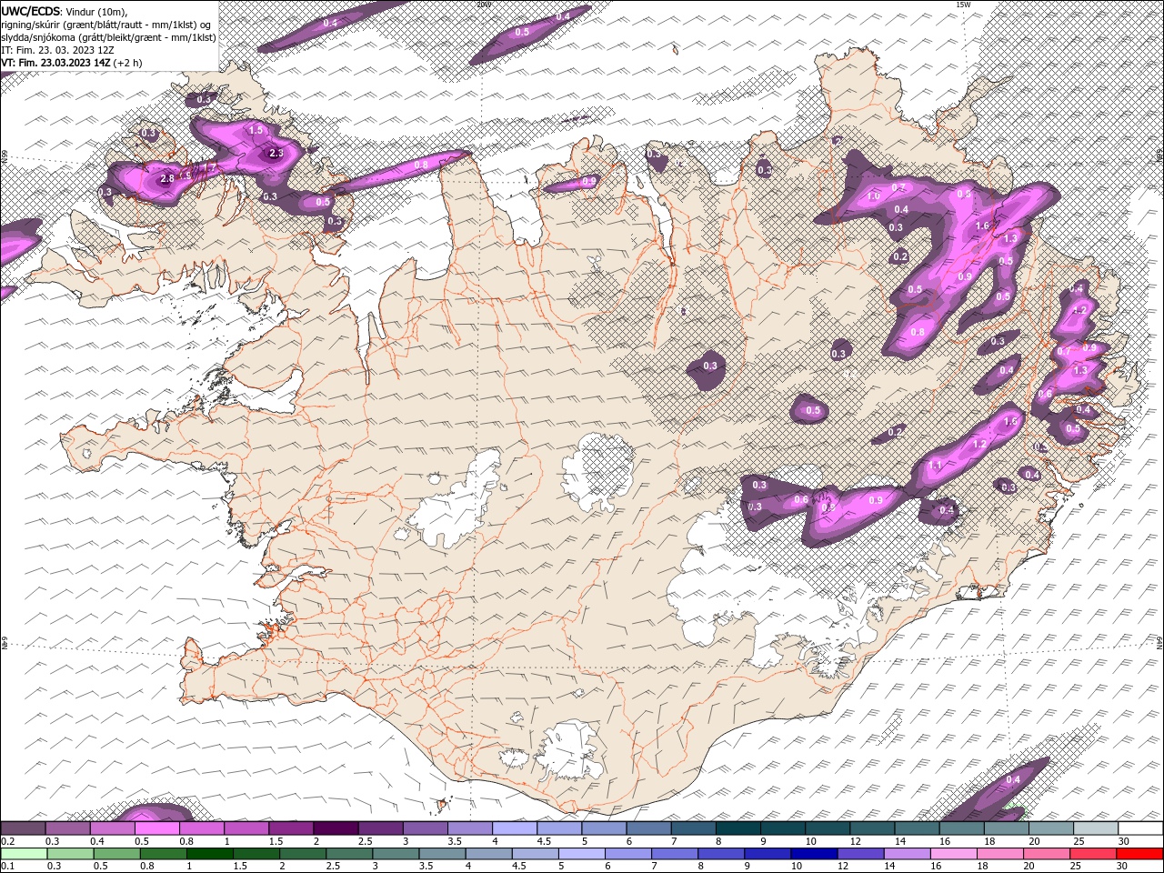Pick the upper legend swatch labeled 25
Image resolution: width=1164 pixels, height=873 pixels.
[1095, 828]
